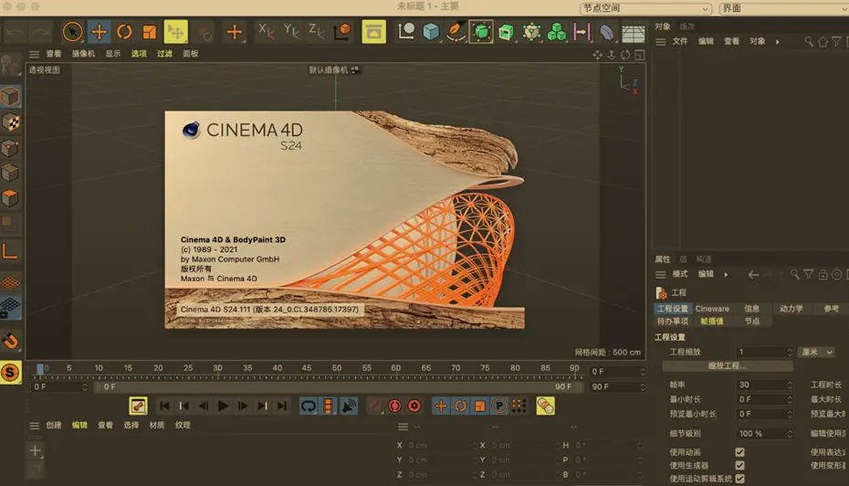Uncheck the 使用动画 checkbox
This screenshot has width=849, height=486.
click(739, 452)
